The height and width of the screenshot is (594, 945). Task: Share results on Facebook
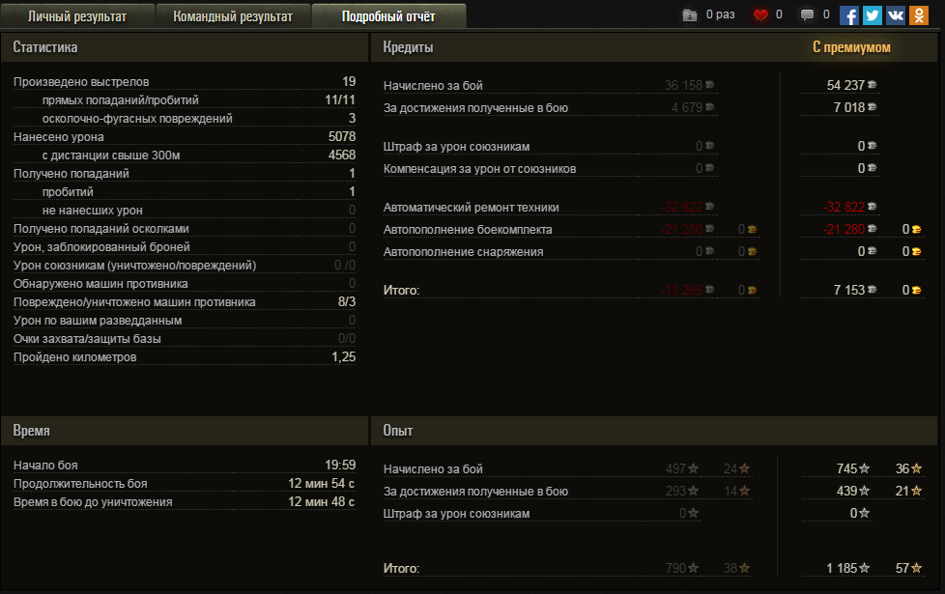849,15
